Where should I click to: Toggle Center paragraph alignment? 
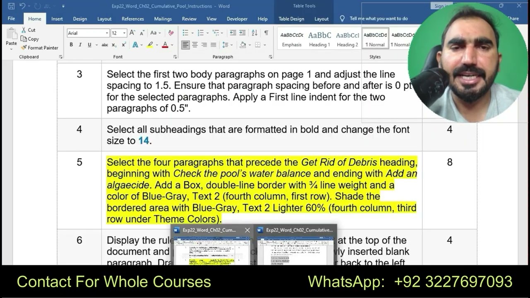195,45
